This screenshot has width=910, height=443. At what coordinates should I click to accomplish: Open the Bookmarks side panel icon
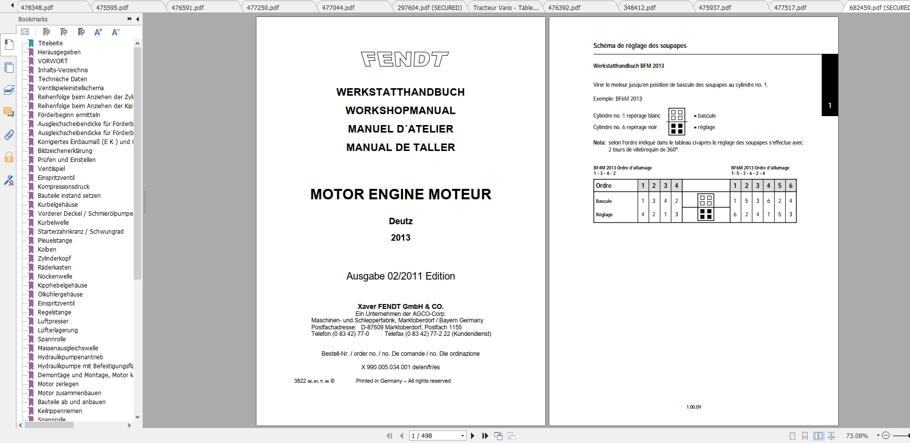coord(8,45)
